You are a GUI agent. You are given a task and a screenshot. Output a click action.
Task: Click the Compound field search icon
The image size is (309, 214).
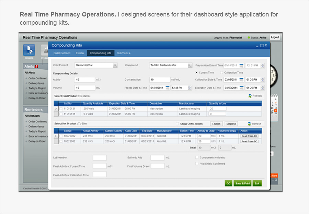pyautogui.click(x=190, y=65)
